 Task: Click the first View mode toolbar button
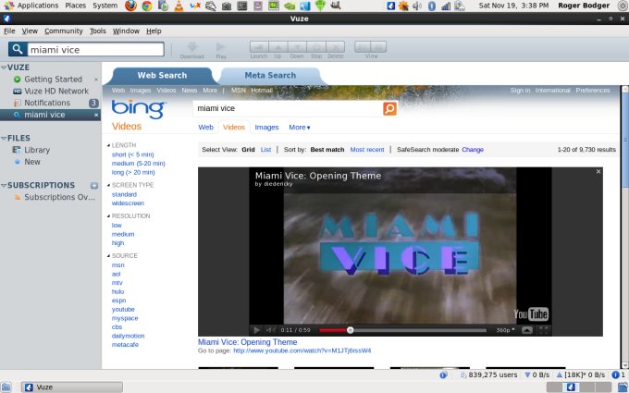363,47
